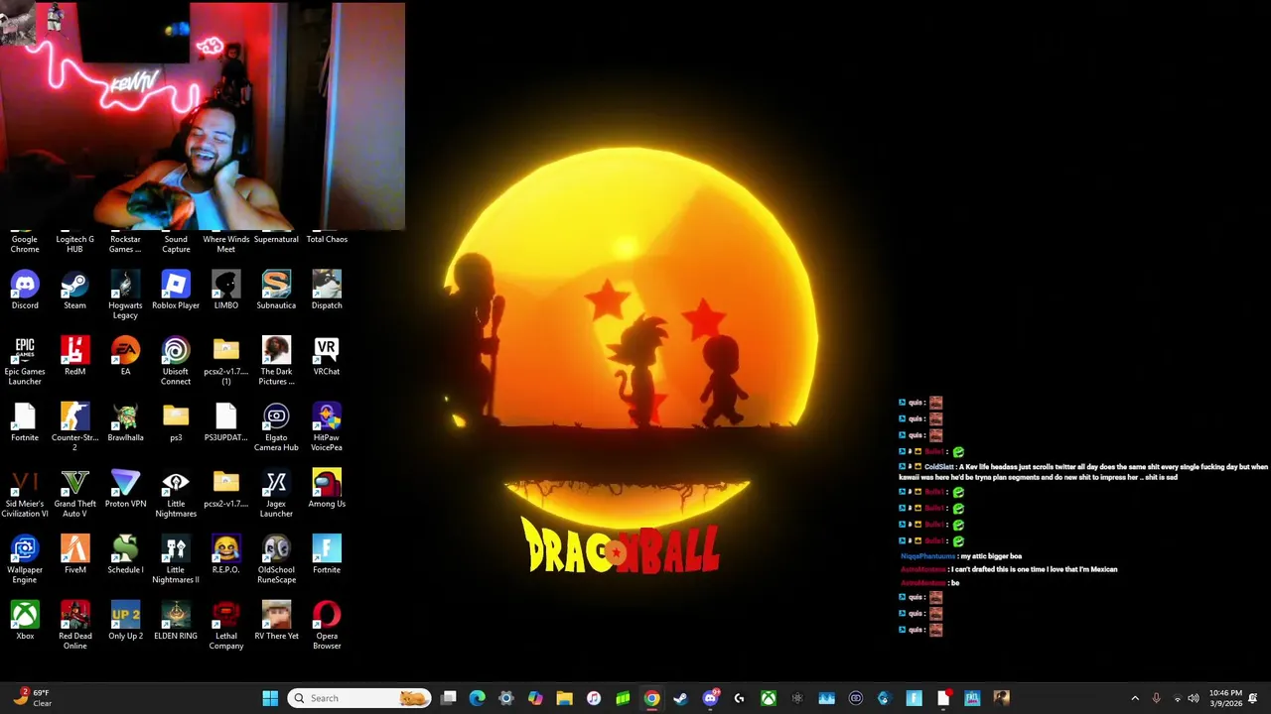1271x714 pixels.
Task: Click the Total Chaos desktop label
Action: [327, 239]
